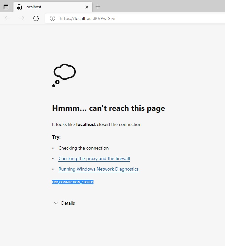
Task: Click the error page favicon in the tab
Action: (19, 7)
